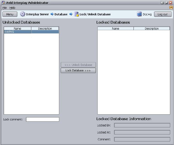The width and height of the screenshot is (174, 145).
Task: Click the Lock/Unlock Database lock icon
Action: (76, 14)
